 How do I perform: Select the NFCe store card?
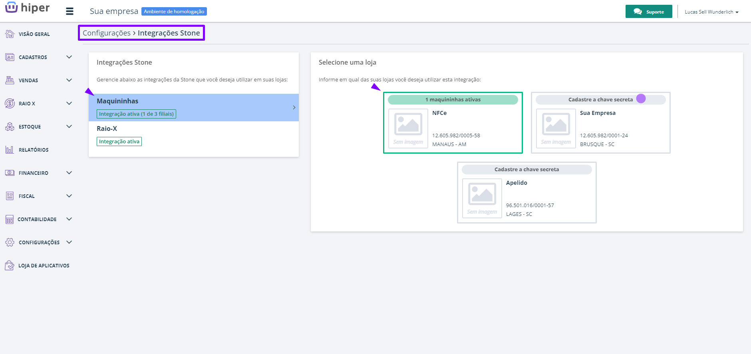click(x=453, y=123)
